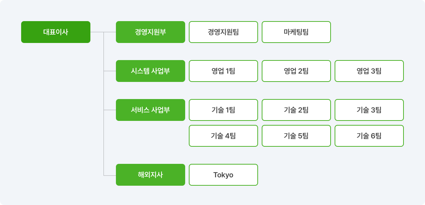Click the 기술 5팀 box
Image resolution: width=425 pixels, height=205 pixels.
coord(296,136)
